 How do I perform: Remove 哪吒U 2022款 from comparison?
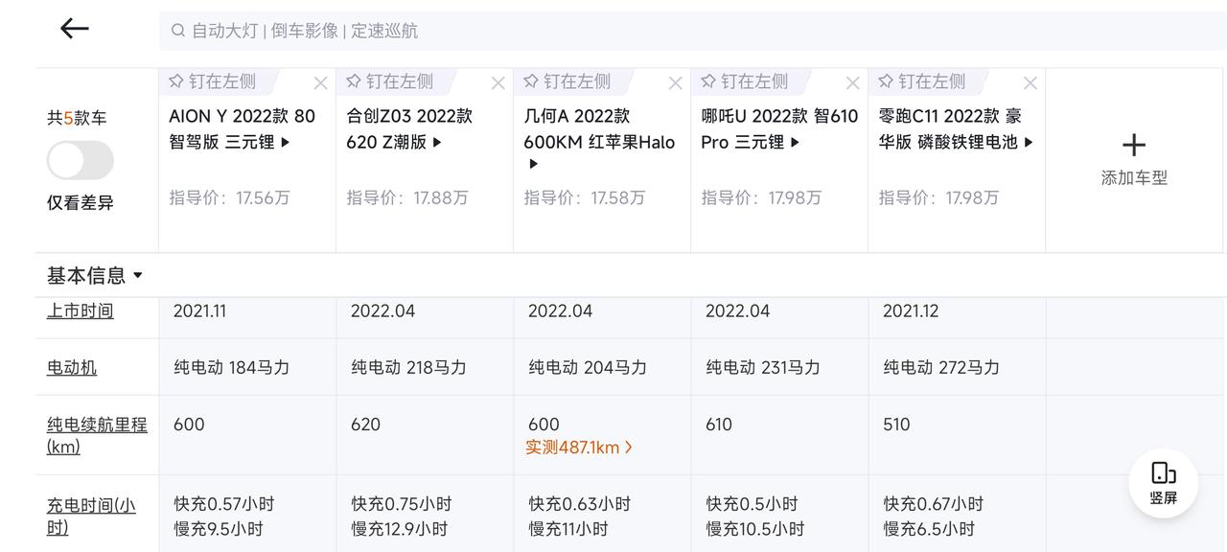click(852, 83)
